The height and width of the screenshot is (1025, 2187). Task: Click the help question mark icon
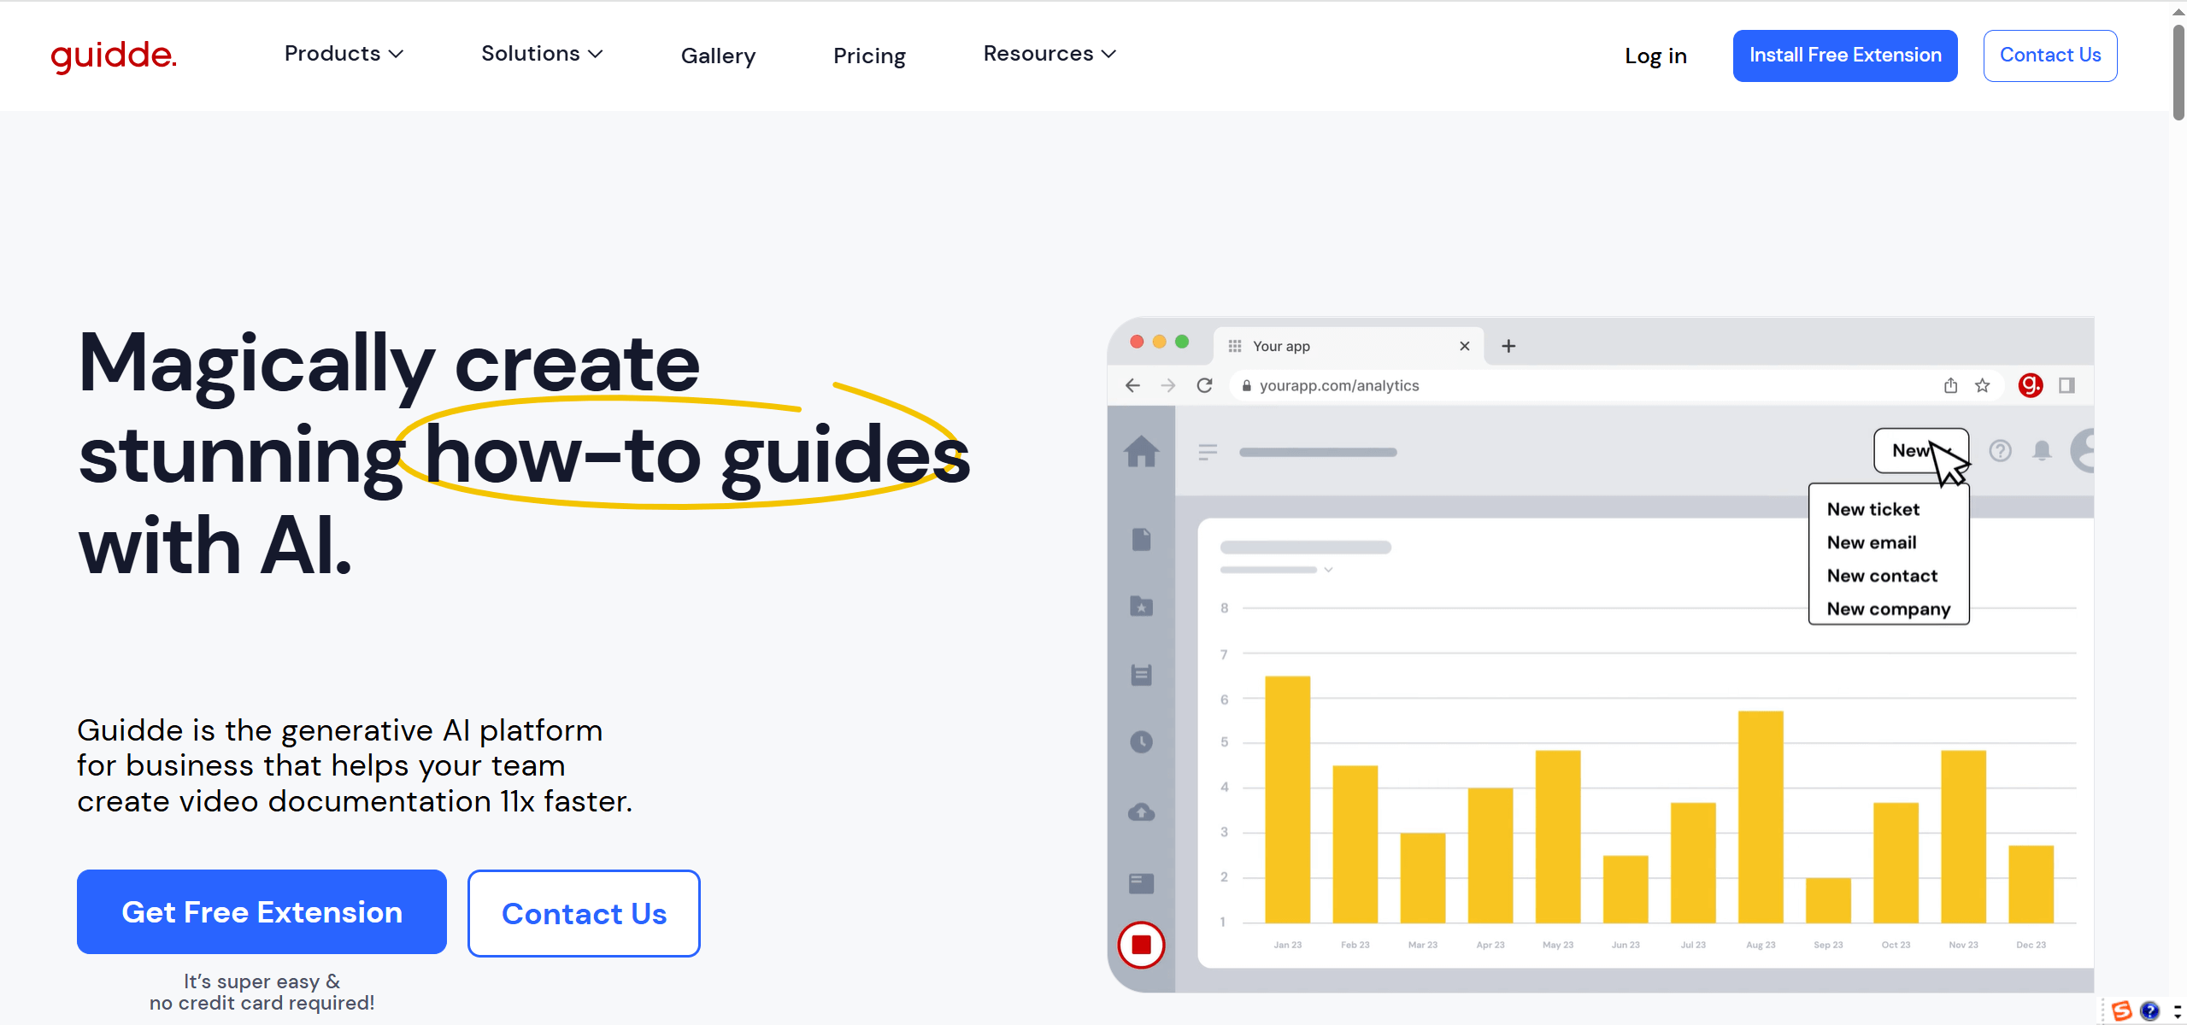pos(2000,450)
